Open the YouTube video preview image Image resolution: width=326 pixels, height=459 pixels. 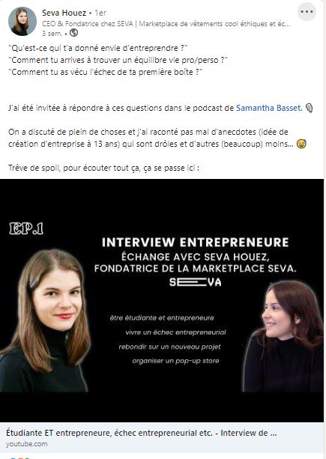pos(162,300)
